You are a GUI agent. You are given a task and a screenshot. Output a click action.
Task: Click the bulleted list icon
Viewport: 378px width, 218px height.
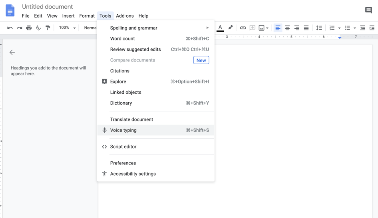point(347,28)
